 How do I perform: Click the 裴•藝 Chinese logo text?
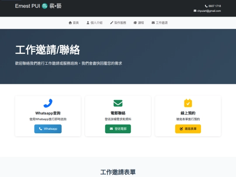tap(56, 6)
